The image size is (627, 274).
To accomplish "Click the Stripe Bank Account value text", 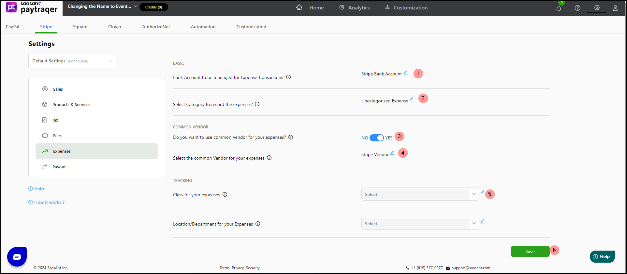I will [x=381, y=74].
